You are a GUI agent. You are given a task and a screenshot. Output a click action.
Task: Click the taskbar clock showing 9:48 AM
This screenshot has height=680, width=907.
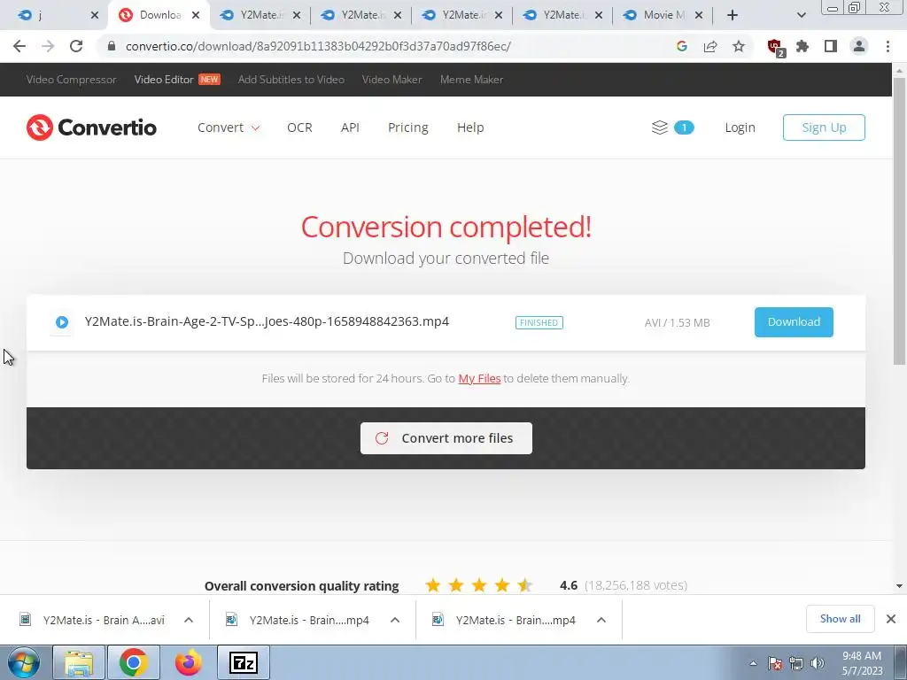862,663
